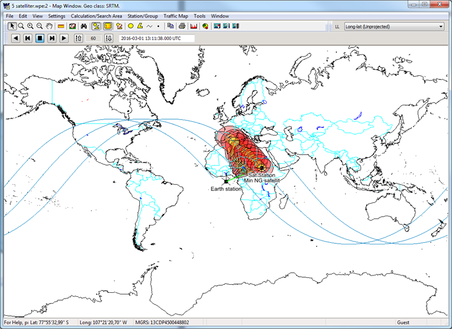Click the application icon in title bar

tap(6, 6)
